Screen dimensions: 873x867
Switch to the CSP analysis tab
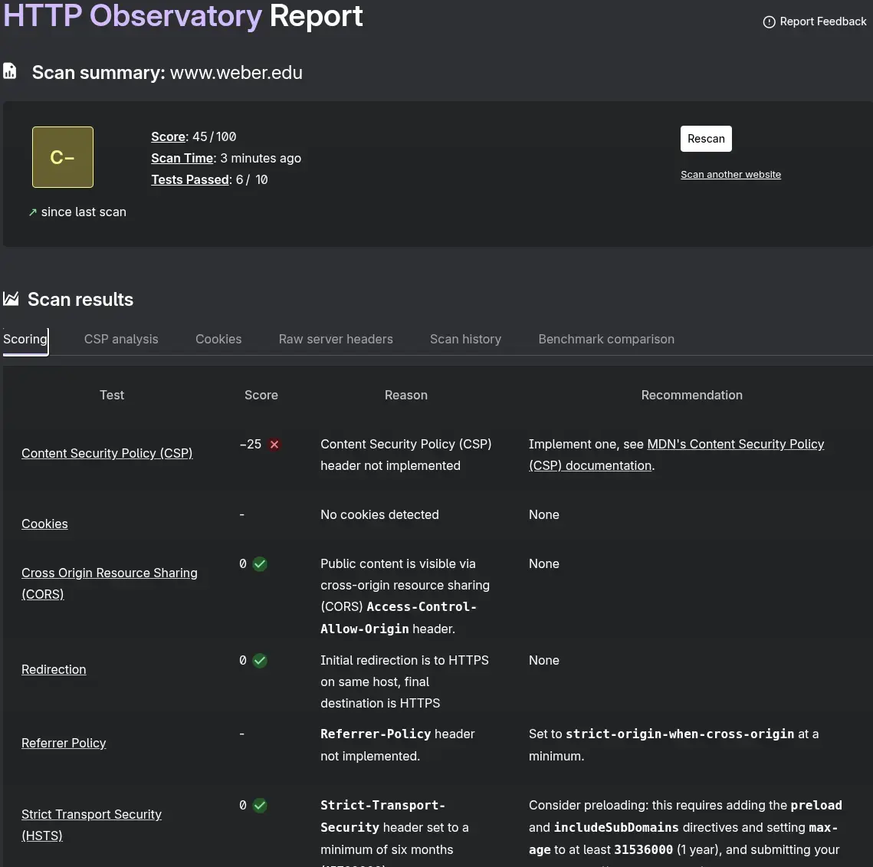click(x=120, y=339)
